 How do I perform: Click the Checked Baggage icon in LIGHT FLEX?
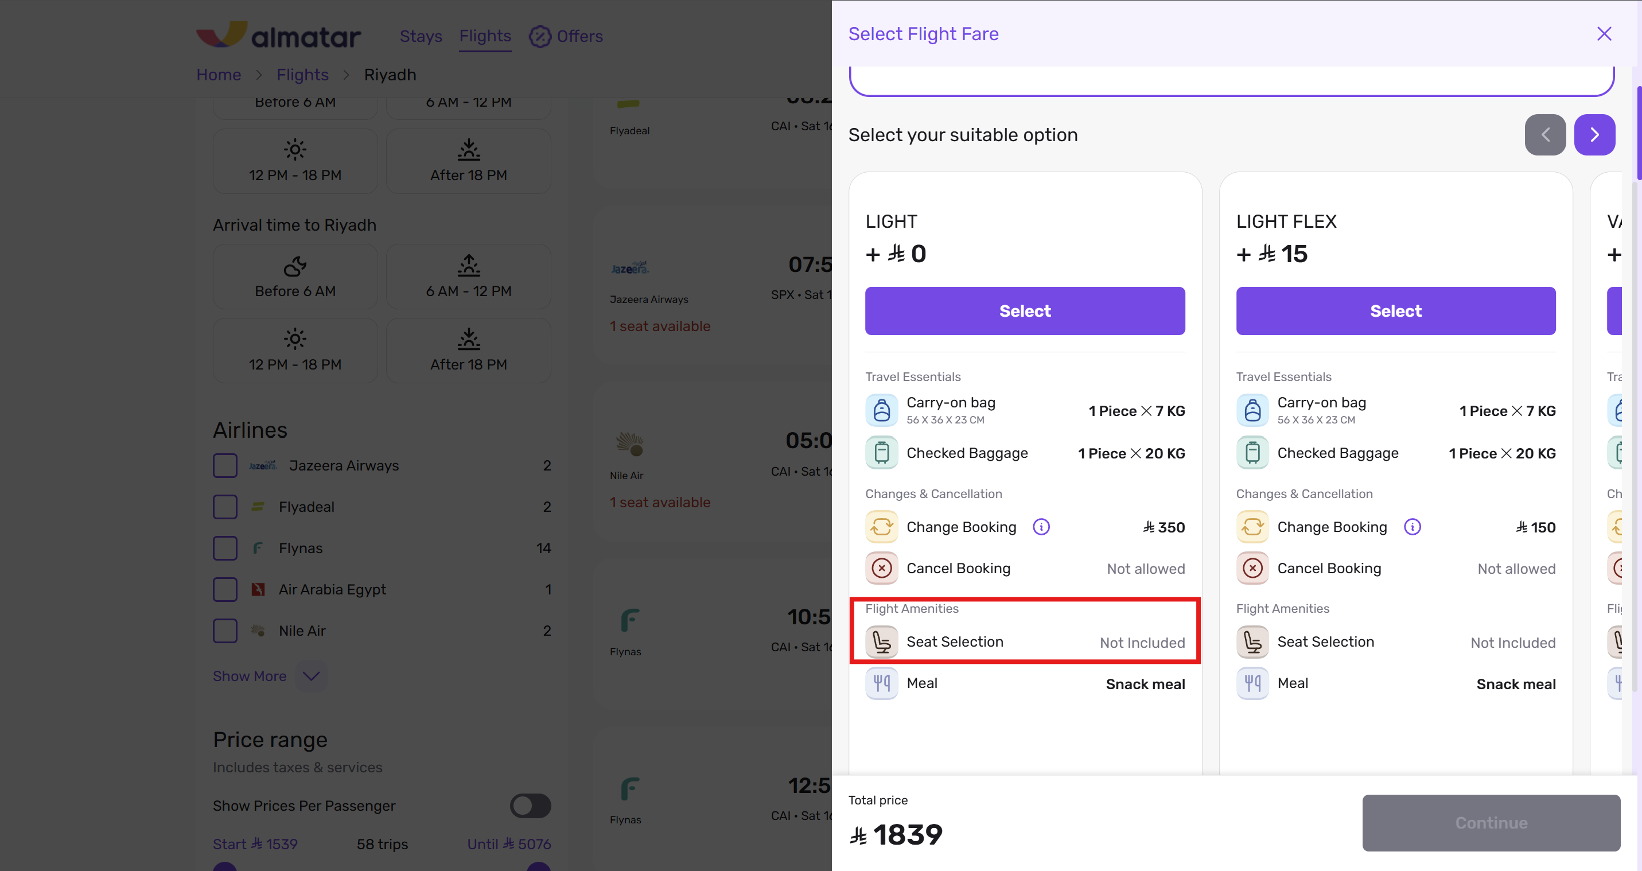1252,453
